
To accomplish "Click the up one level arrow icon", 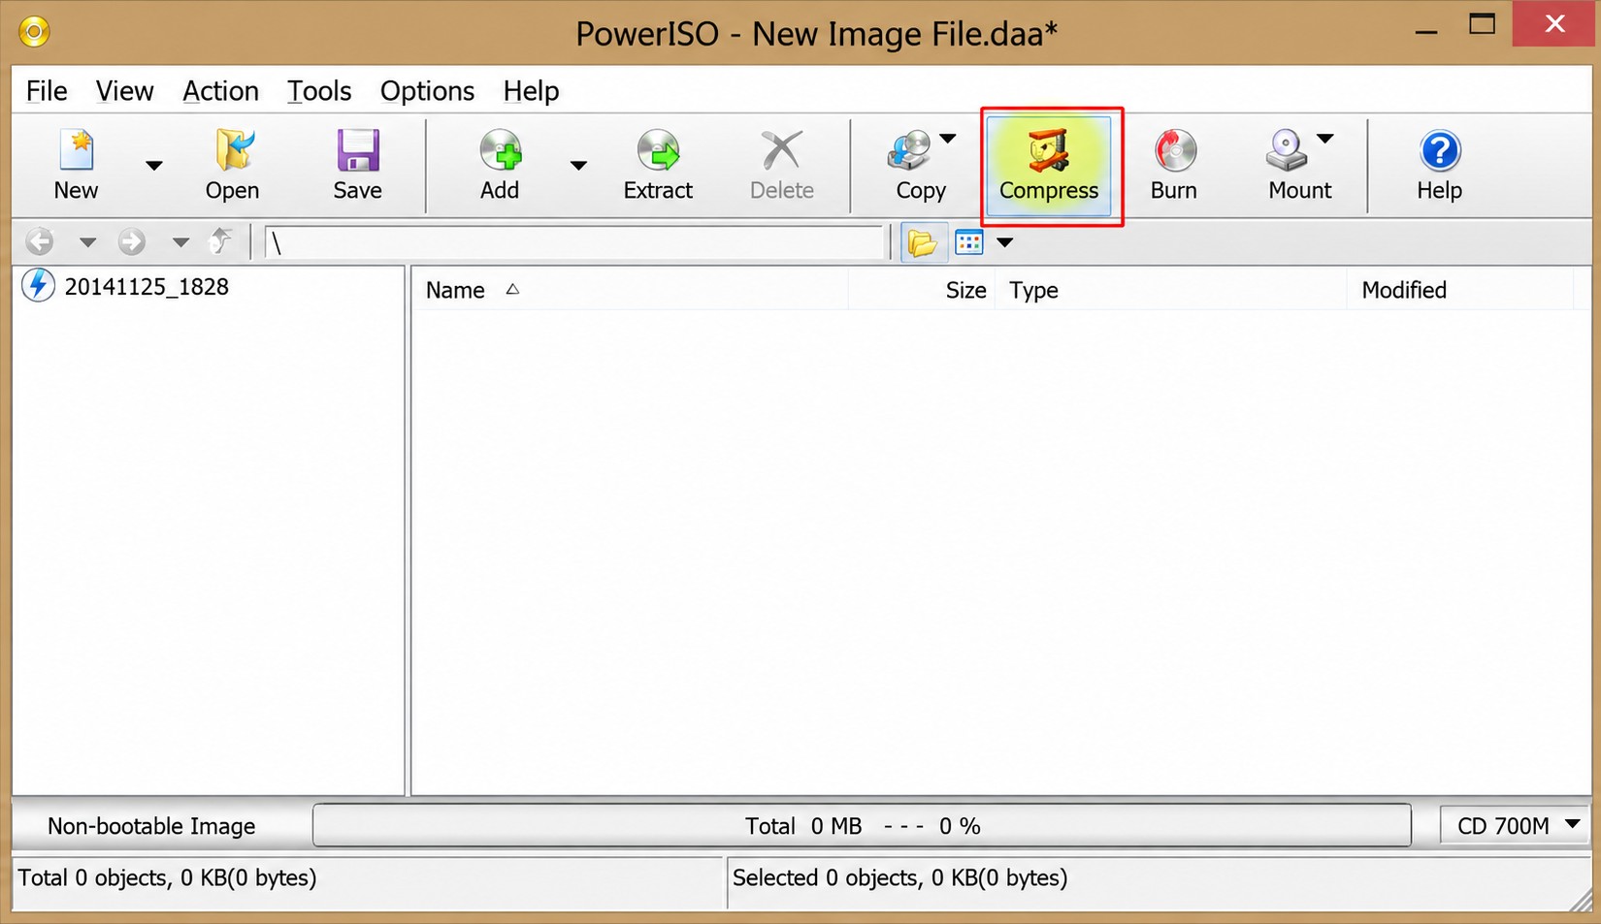I will point(220,241).
